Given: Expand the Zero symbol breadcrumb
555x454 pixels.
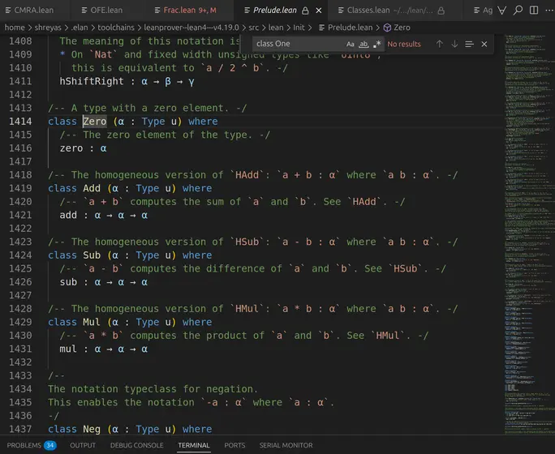Looking at the screenshot, I should (x=402, y=27).
